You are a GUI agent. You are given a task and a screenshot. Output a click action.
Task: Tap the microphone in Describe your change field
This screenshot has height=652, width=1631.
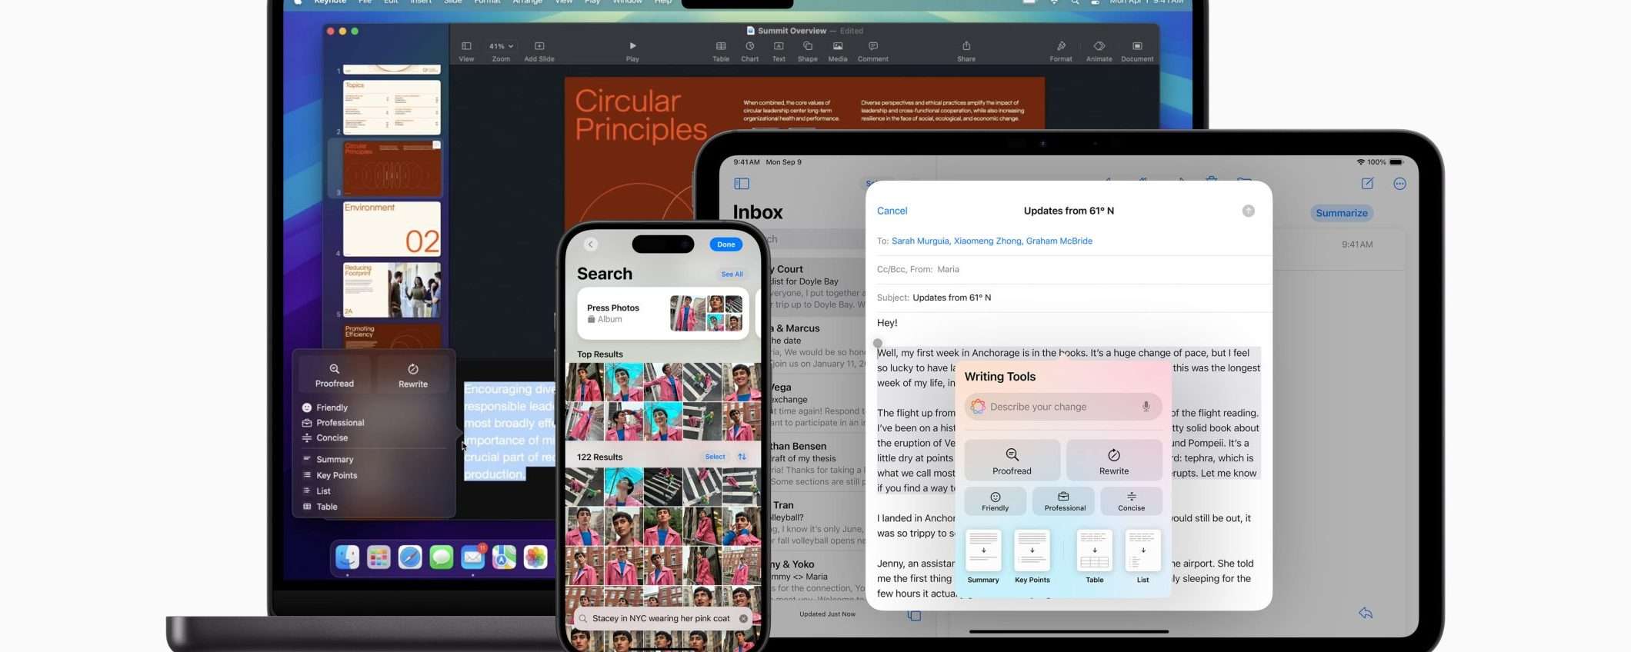point(1146,407)
